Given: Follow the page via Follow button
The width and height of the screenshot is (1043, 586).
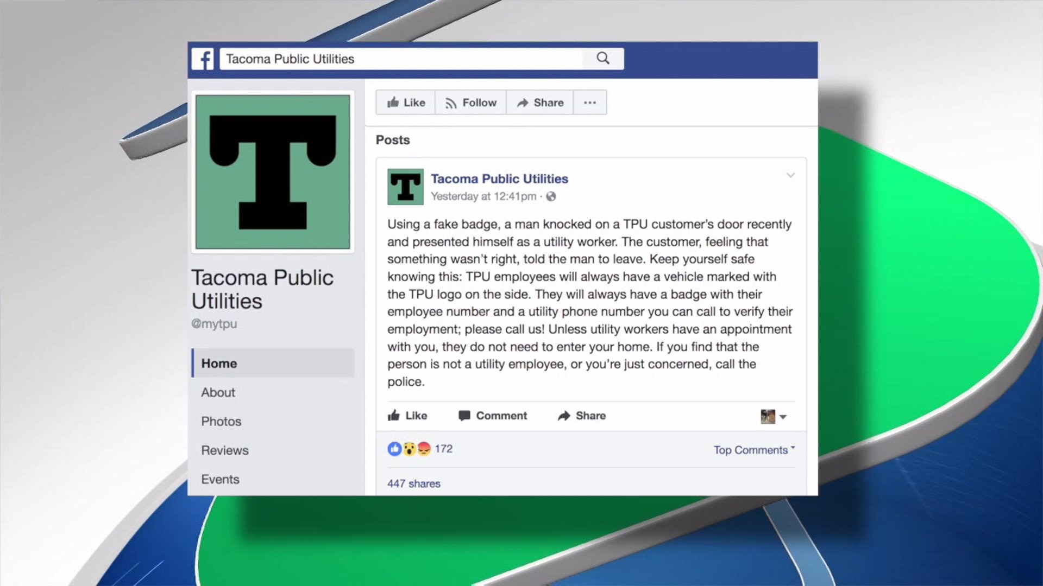Looking at the screenshot, I should pos(470,103).
